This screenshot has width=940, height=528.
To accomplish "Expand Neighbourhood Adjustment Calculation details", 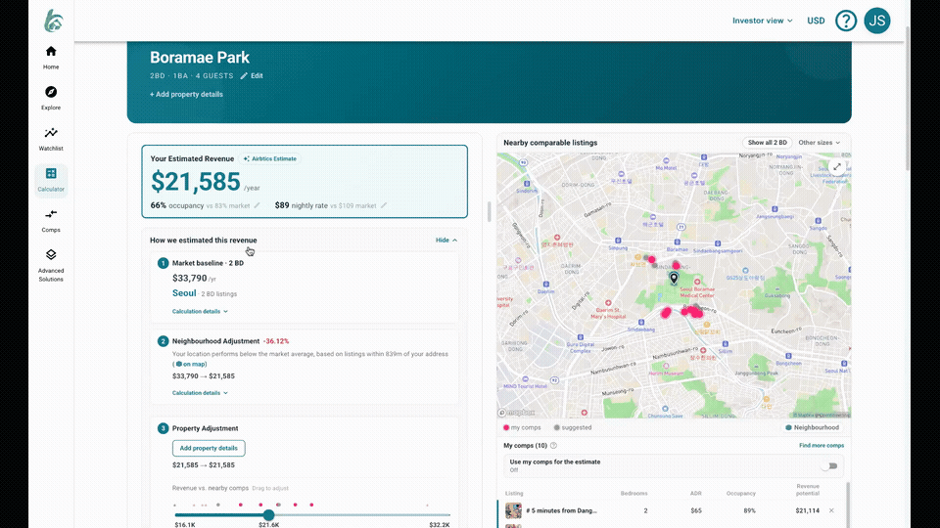I will click(x=200, y=393).
